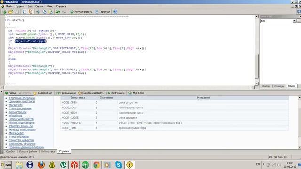The image size is (301, 169).
Task: Click the Назад button in help panel
Action: tap(10, 93)
